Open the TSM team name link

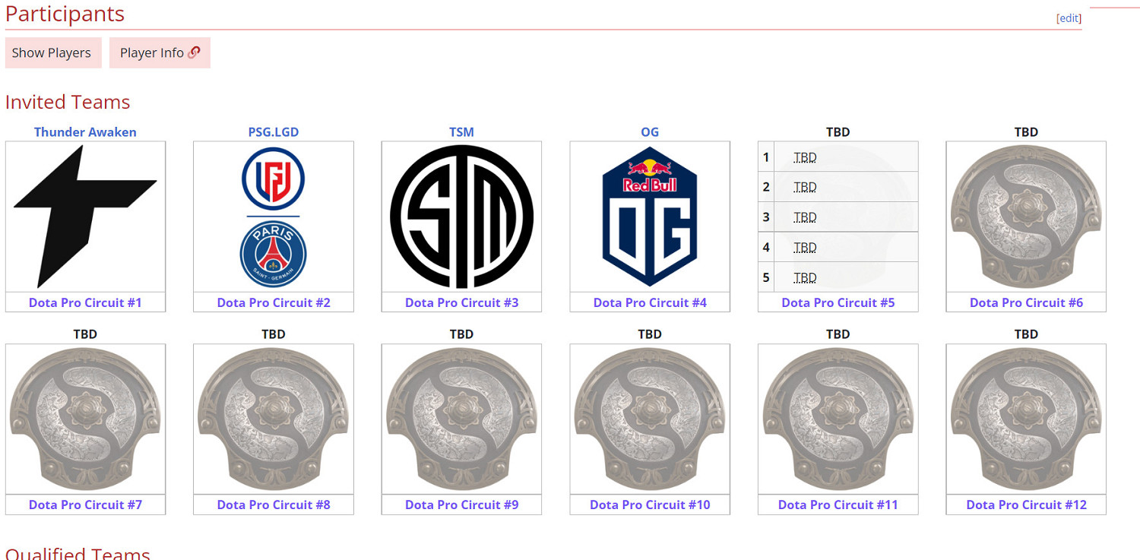461,132
